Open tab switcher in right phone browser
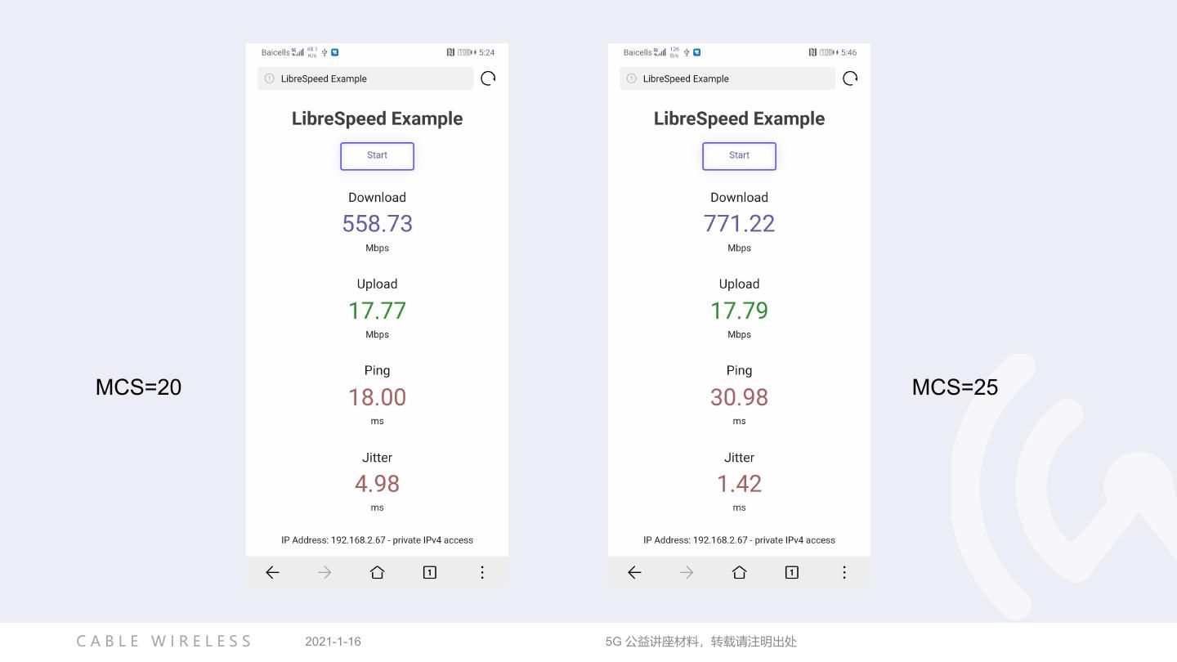 (791, 573)
